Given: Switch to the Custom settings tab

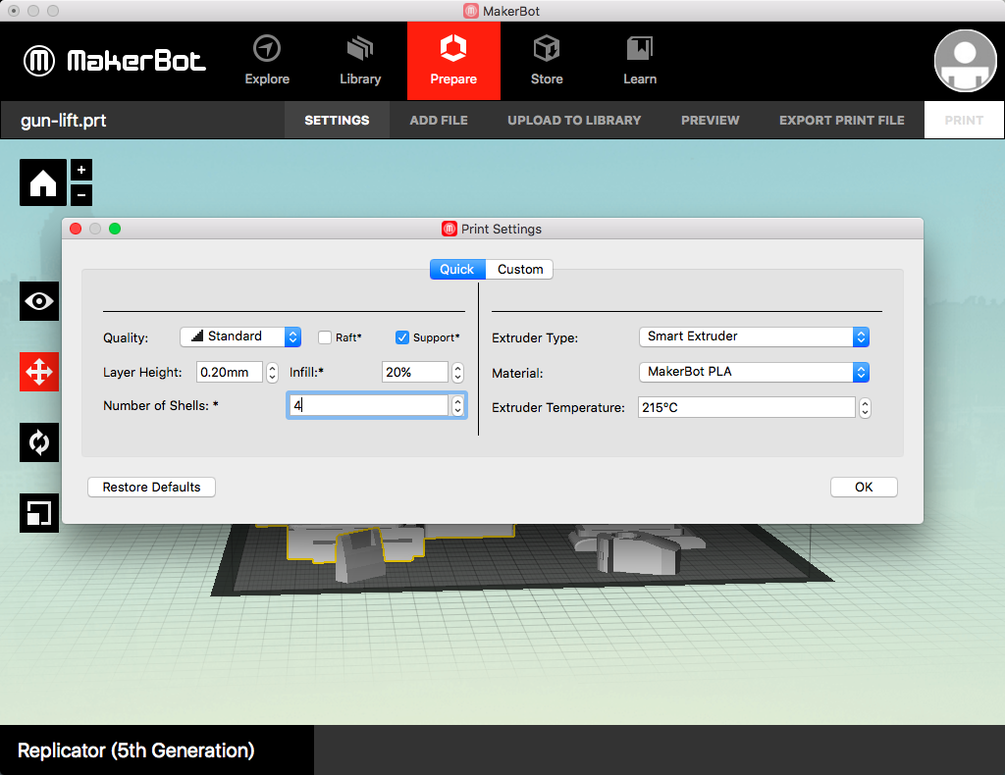Looking at the screenshot, I should pyautogui.click(x=520, y=269).
